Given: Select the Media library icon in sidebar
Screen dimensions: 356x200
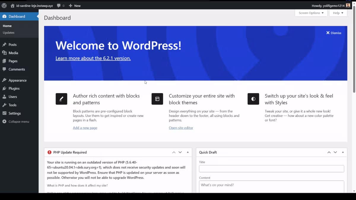Looking at the screenshot, I should [5, 53].
